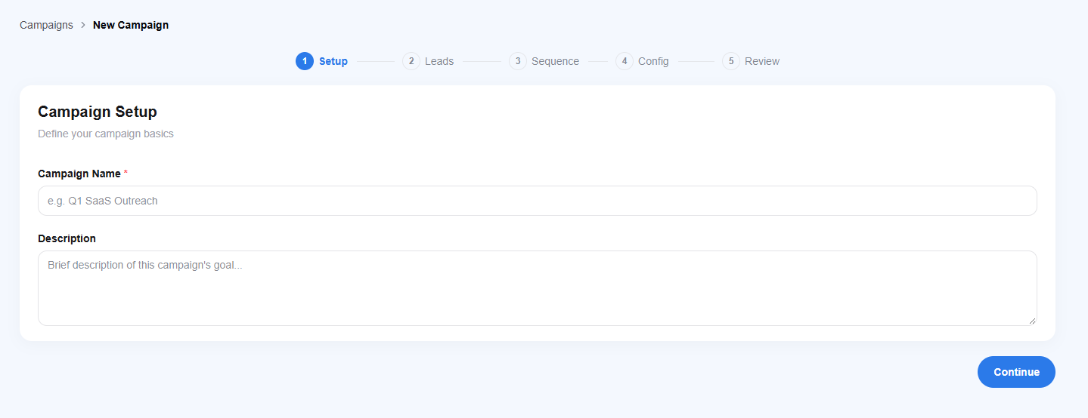Click 'Define your campaign basics' subtitle
This screenshot has width=1088, height=418.
pos(106,134)
